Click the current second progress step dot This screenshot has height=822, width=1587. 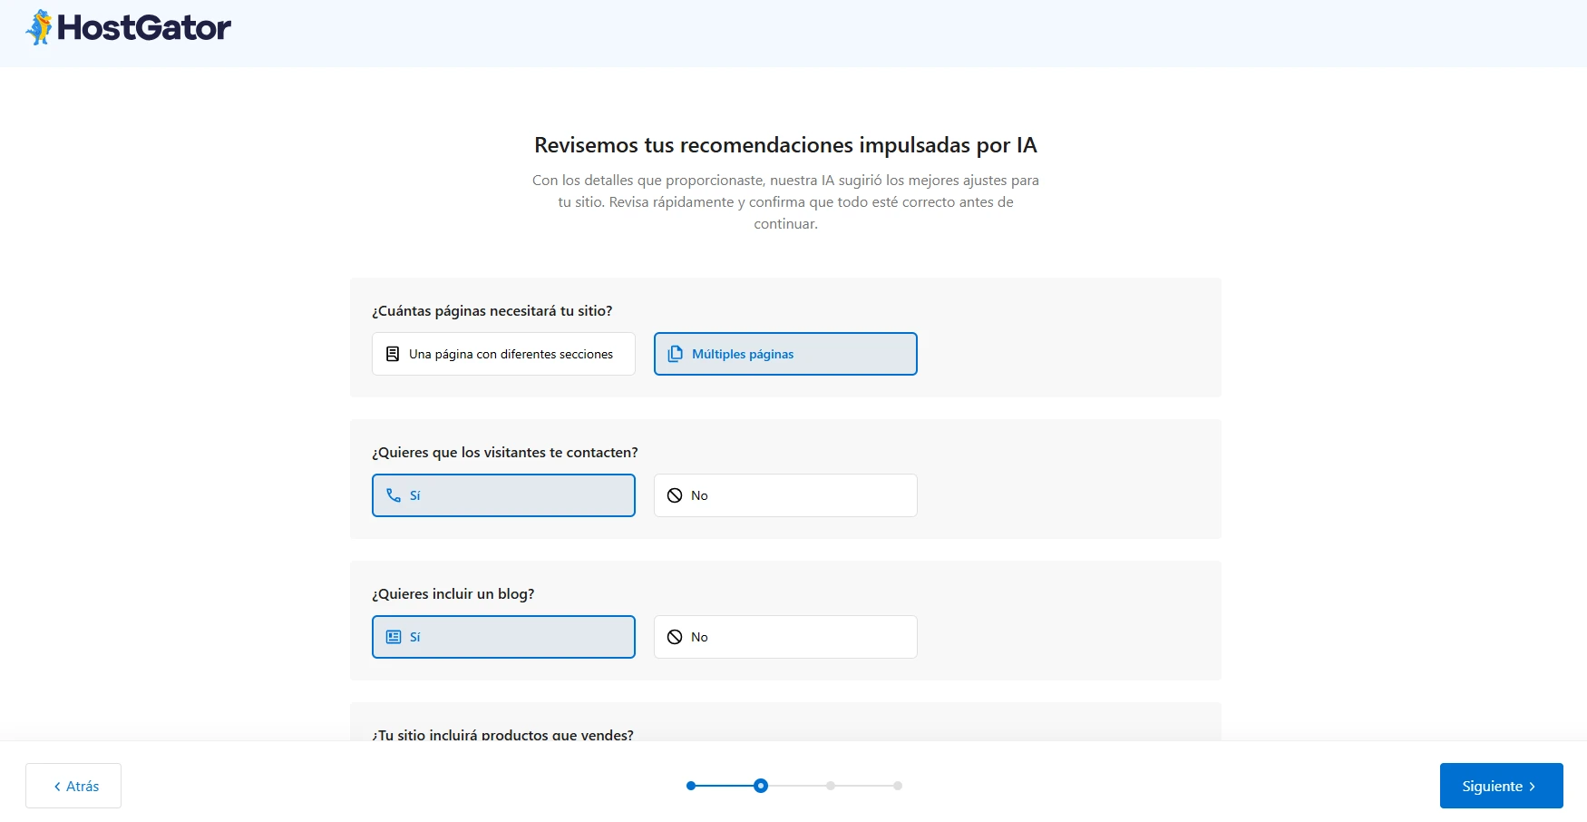coord(761,786)
